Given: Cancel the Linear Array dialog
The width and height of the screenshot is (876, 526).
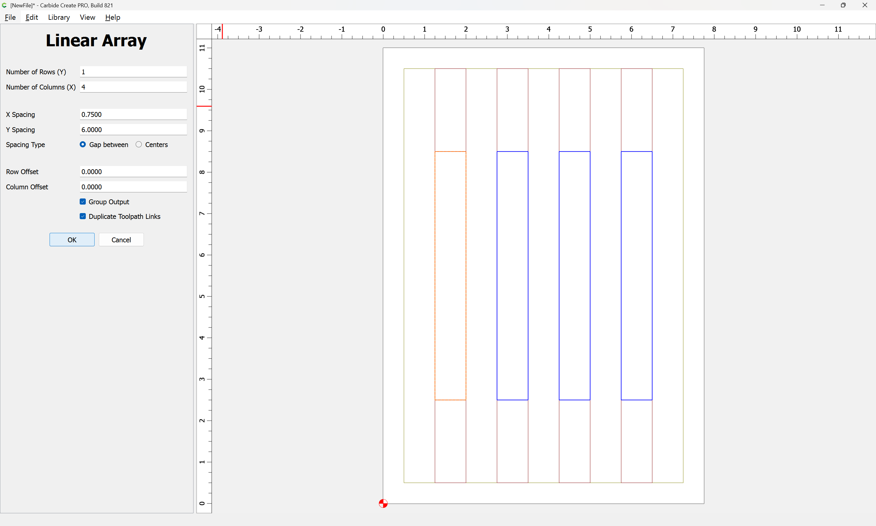Looking at the screenshot, I should [121, 240].
